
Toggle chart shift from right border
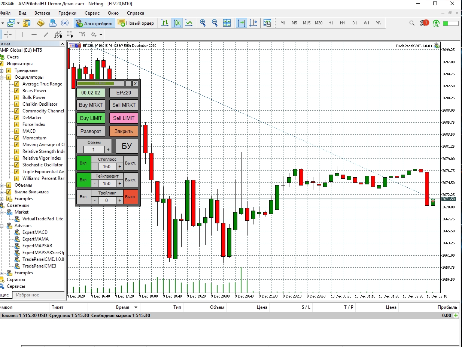253,23
